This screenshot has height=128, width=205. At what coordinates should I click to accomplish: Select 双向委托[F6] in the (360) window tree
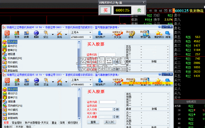[x=15, y=58]
